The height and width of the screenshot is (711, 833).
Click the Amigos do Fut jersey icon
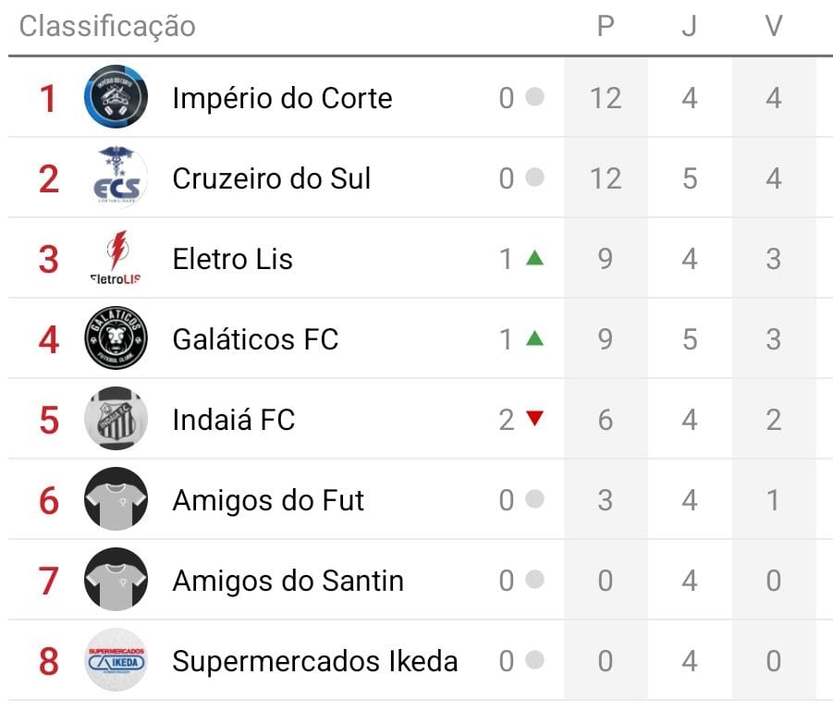coord(116,499)
